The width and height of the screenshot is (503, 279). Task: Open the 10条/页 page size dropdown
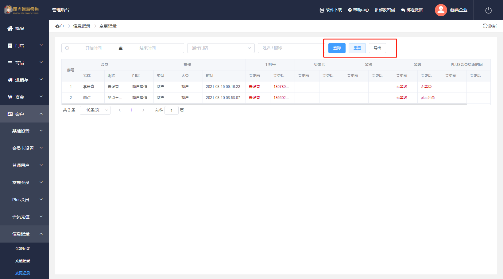click(95, 110)
